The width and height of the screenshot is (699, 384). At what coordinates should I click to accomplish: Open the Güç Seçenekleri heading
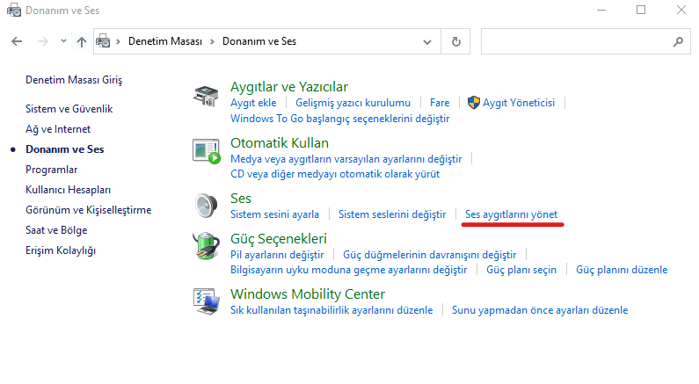[x=278, y=238]
